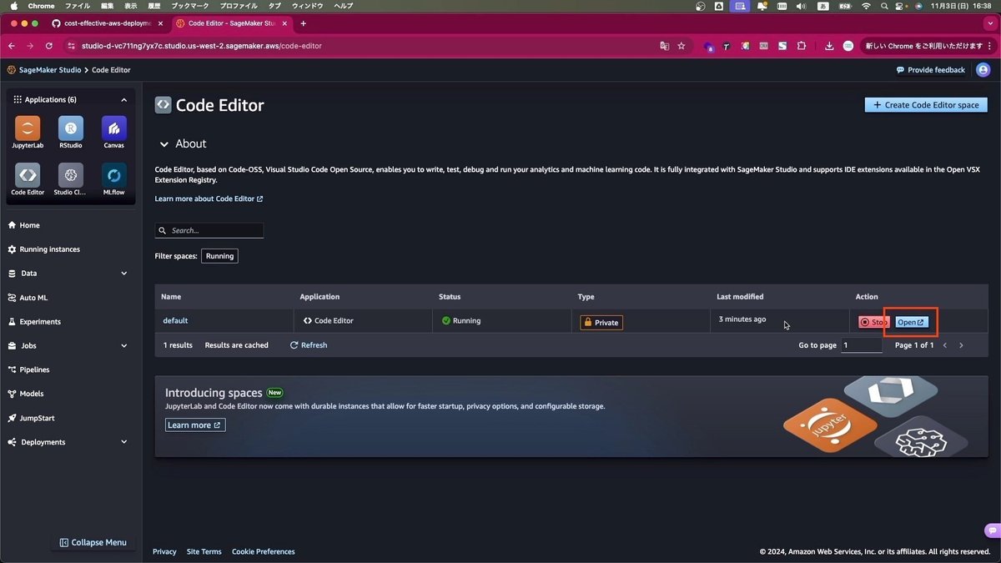Click the address bar URL

[x=201, y=46]
